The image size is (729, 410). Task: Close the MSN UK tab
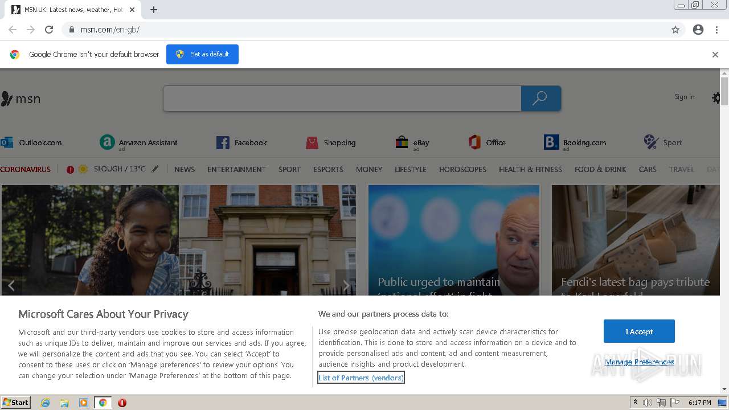click(132, 10)
